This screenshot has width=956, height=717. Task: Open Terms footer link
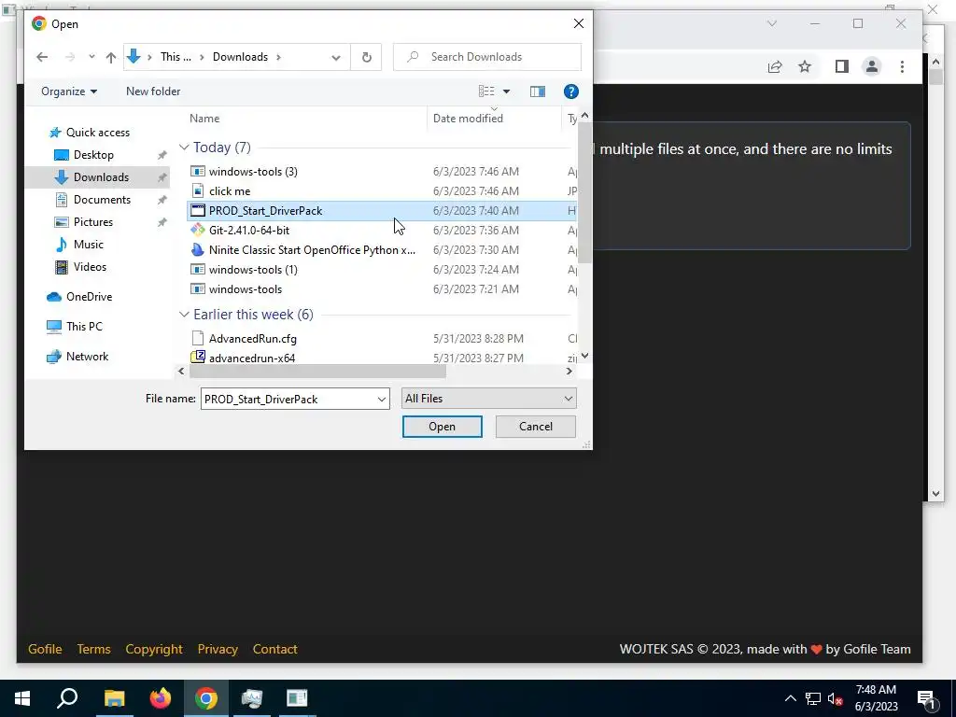point(94,650)
